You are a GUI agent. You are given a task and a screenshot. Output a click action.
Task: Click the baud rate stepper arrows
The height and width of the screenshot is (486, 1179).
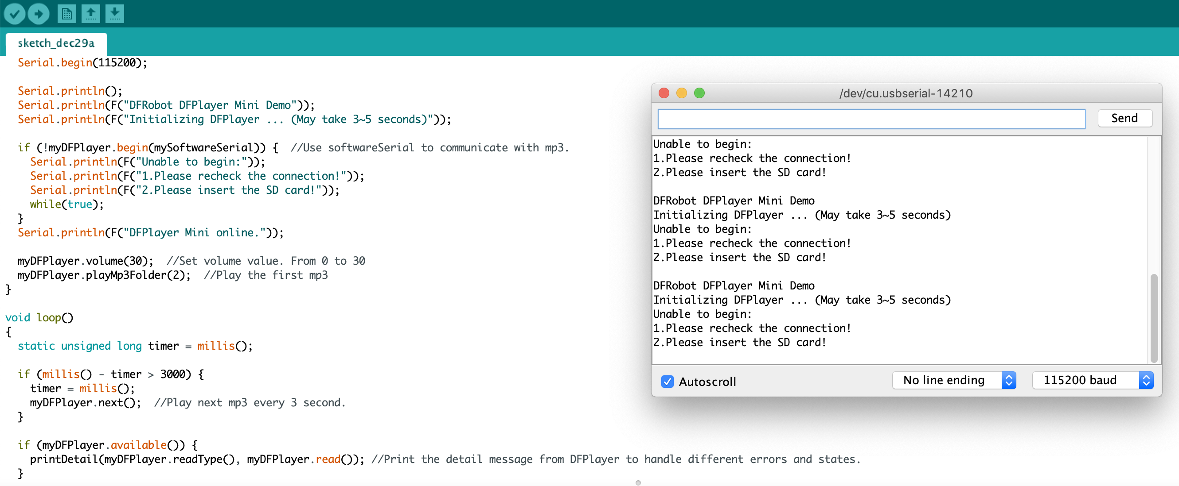tap(1147, 380)
